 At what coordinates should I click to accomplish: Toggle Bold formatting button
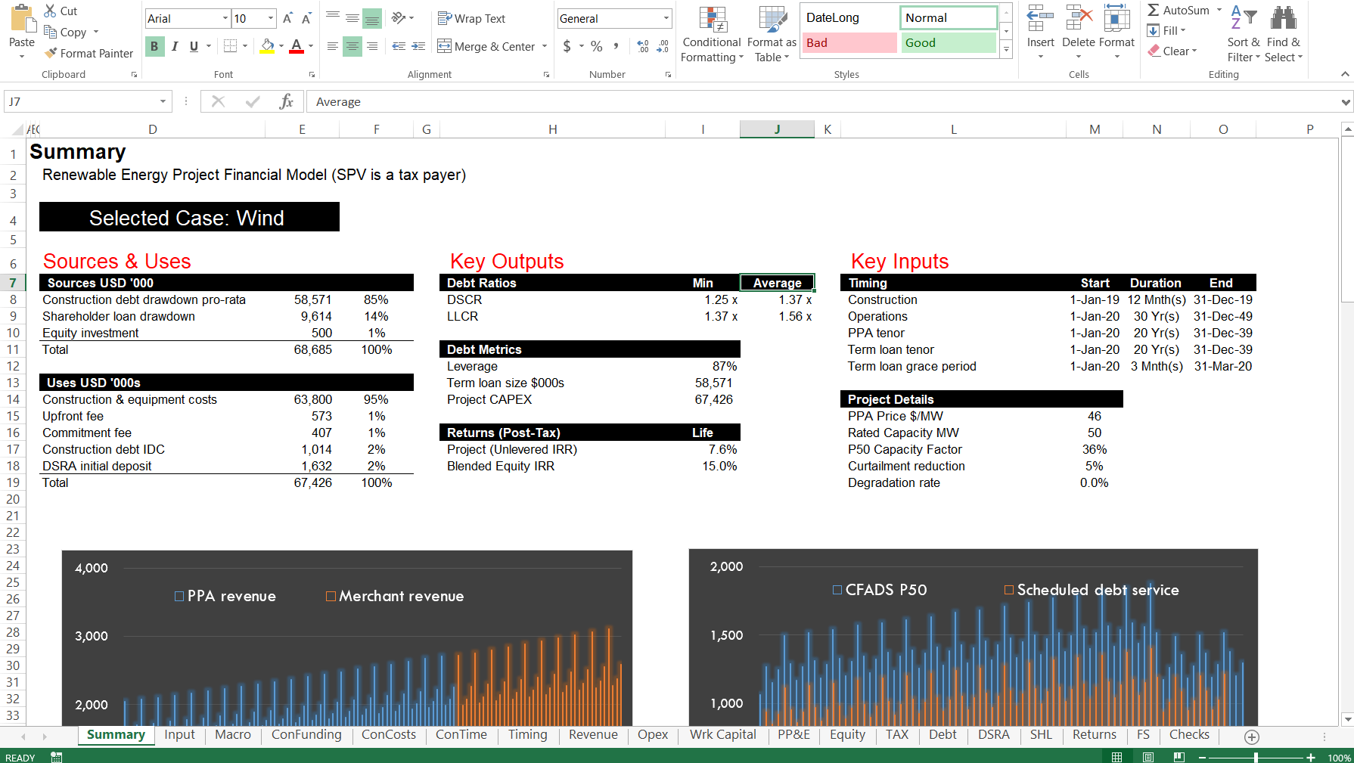(154, 46)
